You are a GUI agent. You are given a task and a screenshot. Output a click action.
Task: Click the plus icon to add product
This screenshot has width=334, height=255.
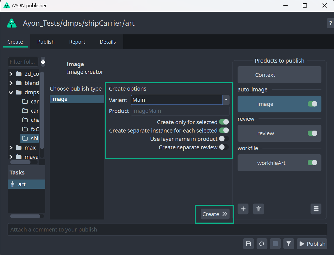point(243,209)
